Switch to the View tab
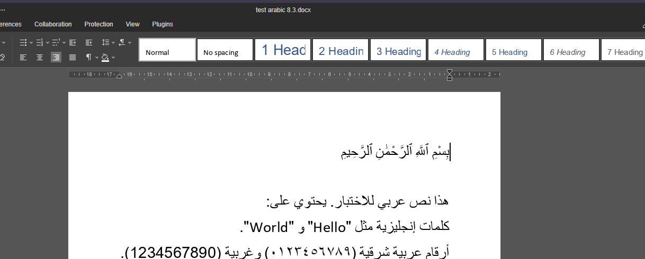This screenshot has height=259, width=645. click(x=133, y=24)
